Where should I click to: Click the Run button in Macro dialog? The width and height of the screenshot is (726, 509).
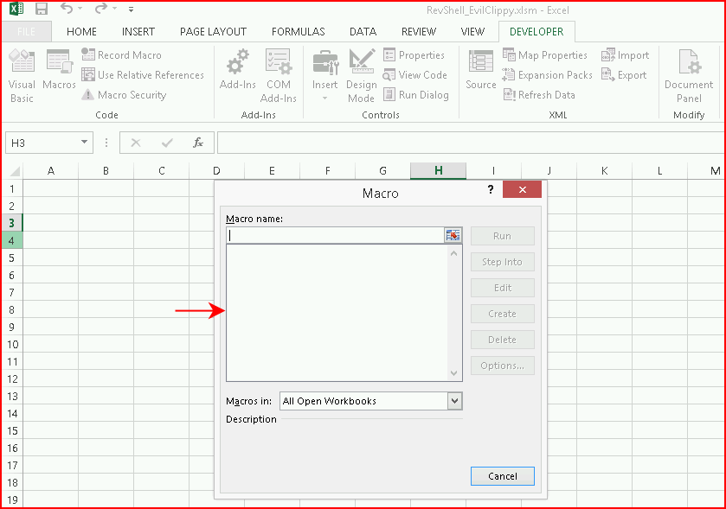503,236
